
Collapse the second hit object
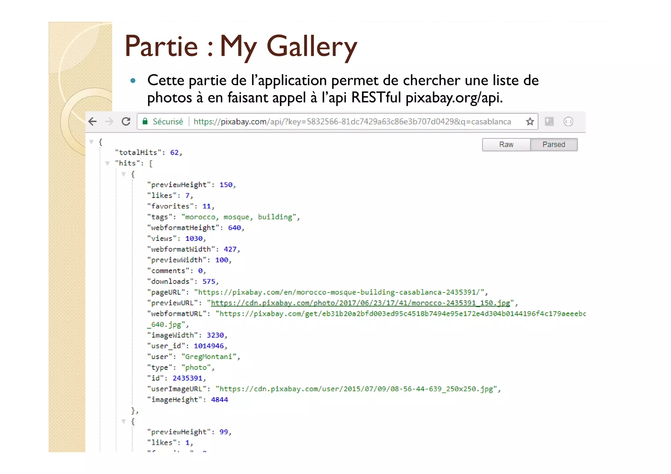(x=124, y=421)
